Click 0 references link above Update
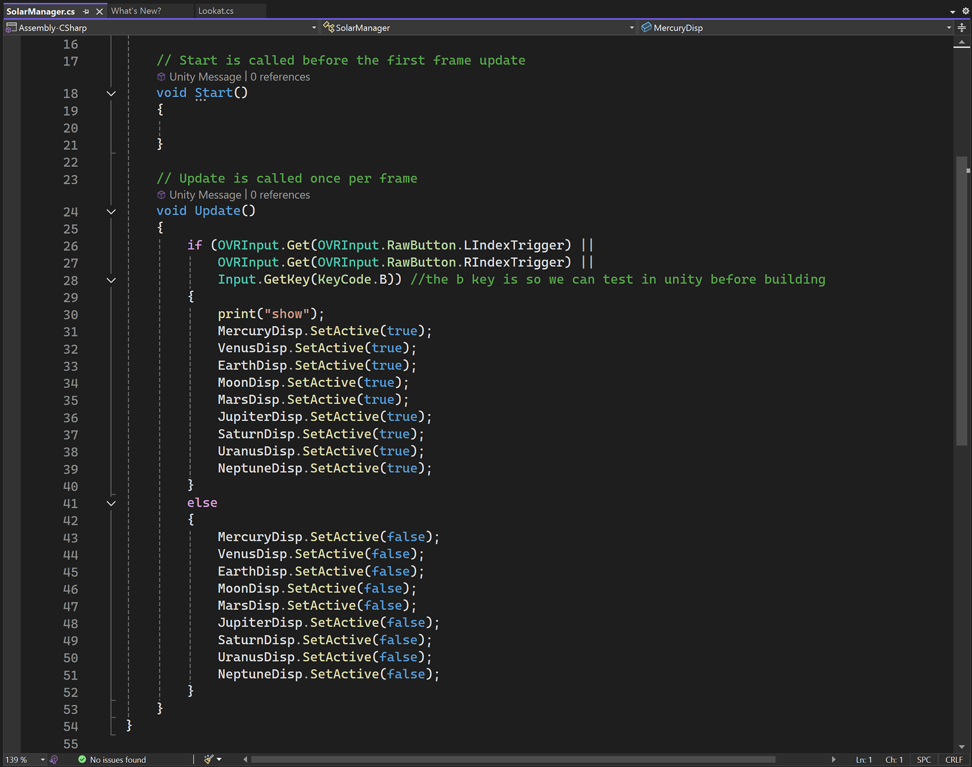The width and height of the screenshot is (972, 767). (x=280, y=195)
